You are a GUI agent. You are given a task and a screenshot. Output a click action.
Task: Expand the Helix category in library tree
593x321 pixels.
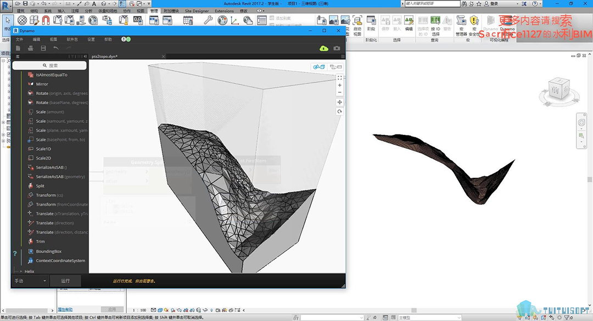pos(29,271)
